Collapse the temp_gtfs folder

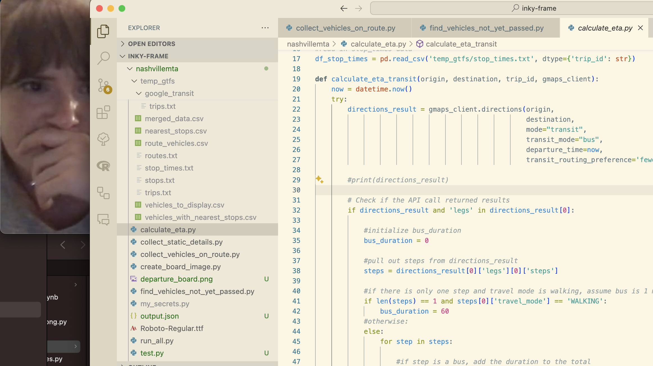coord(197,81)
